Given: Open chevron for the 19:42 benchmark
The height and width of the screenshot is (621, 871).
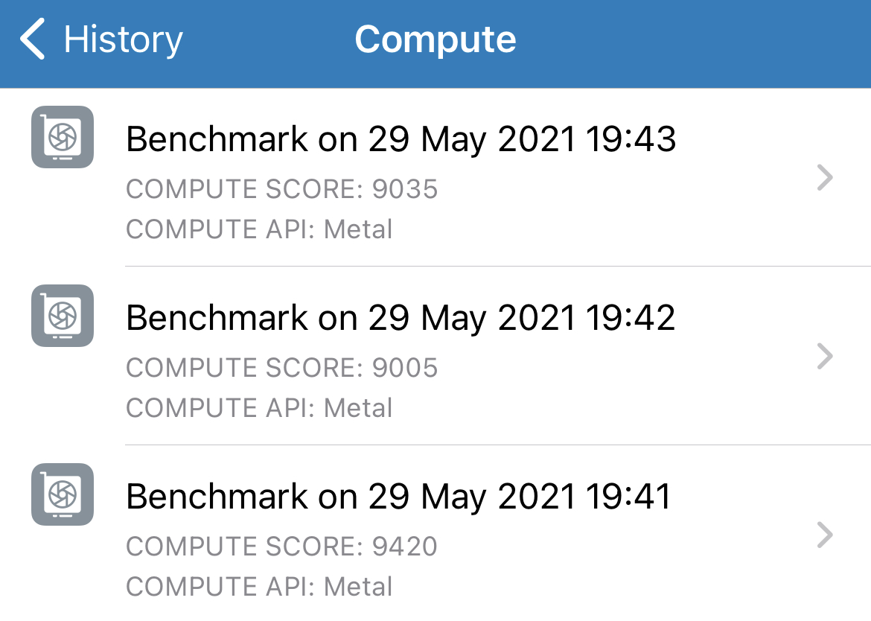Looking at the screenshot, I should pos(825,357).
